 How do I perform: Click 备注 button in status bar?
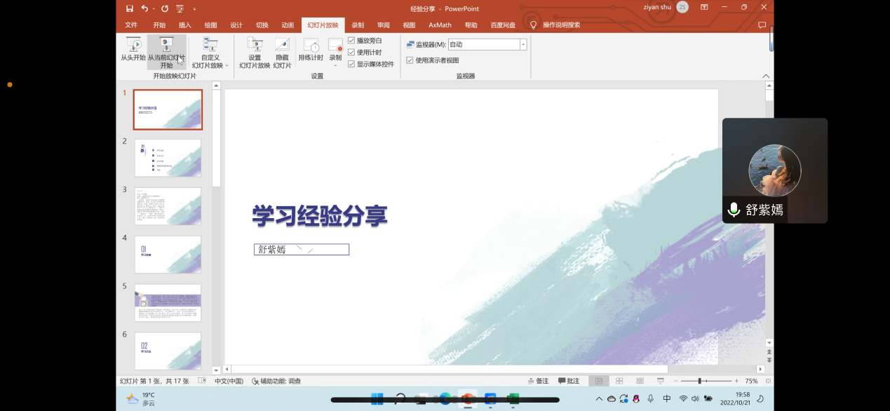[x=538, y=381]
